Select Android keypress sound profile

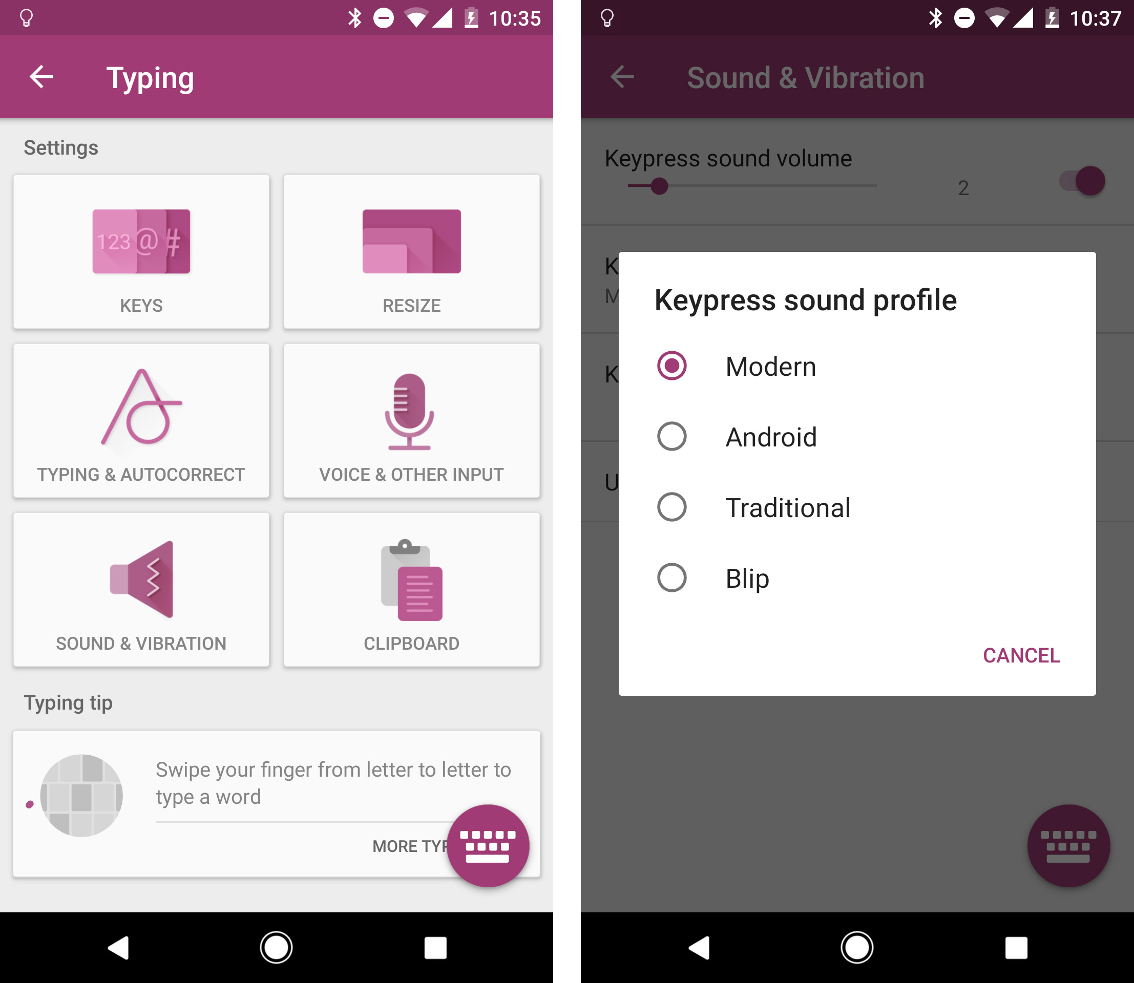672,436
